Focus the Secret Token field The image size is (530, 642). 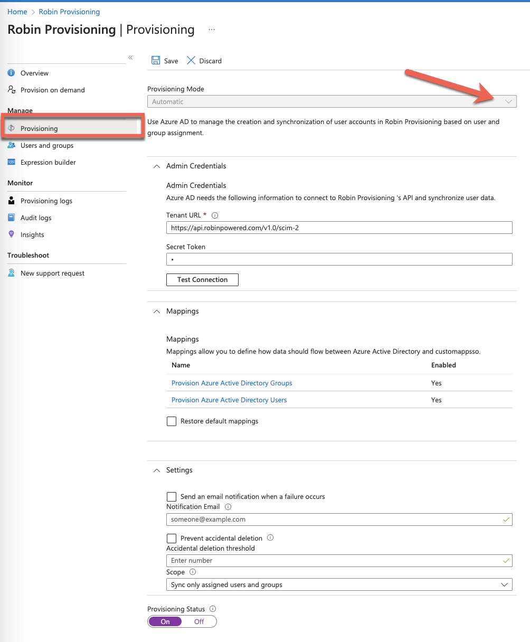[x=339, y=259]
